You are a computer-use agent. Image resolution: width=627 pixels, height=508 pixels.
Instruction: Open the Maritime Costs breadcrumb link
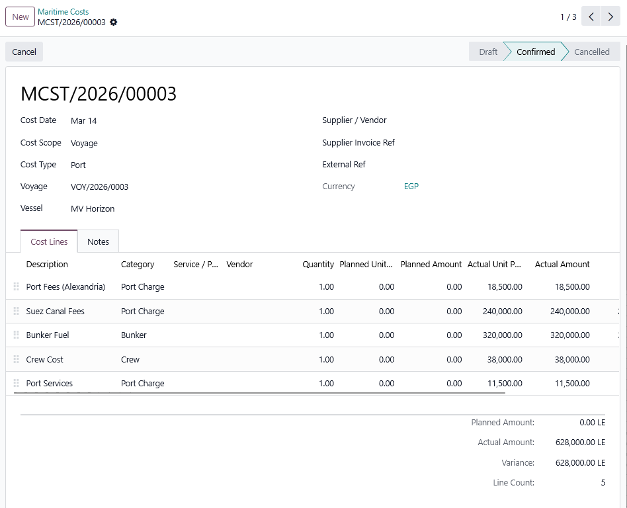63,11
